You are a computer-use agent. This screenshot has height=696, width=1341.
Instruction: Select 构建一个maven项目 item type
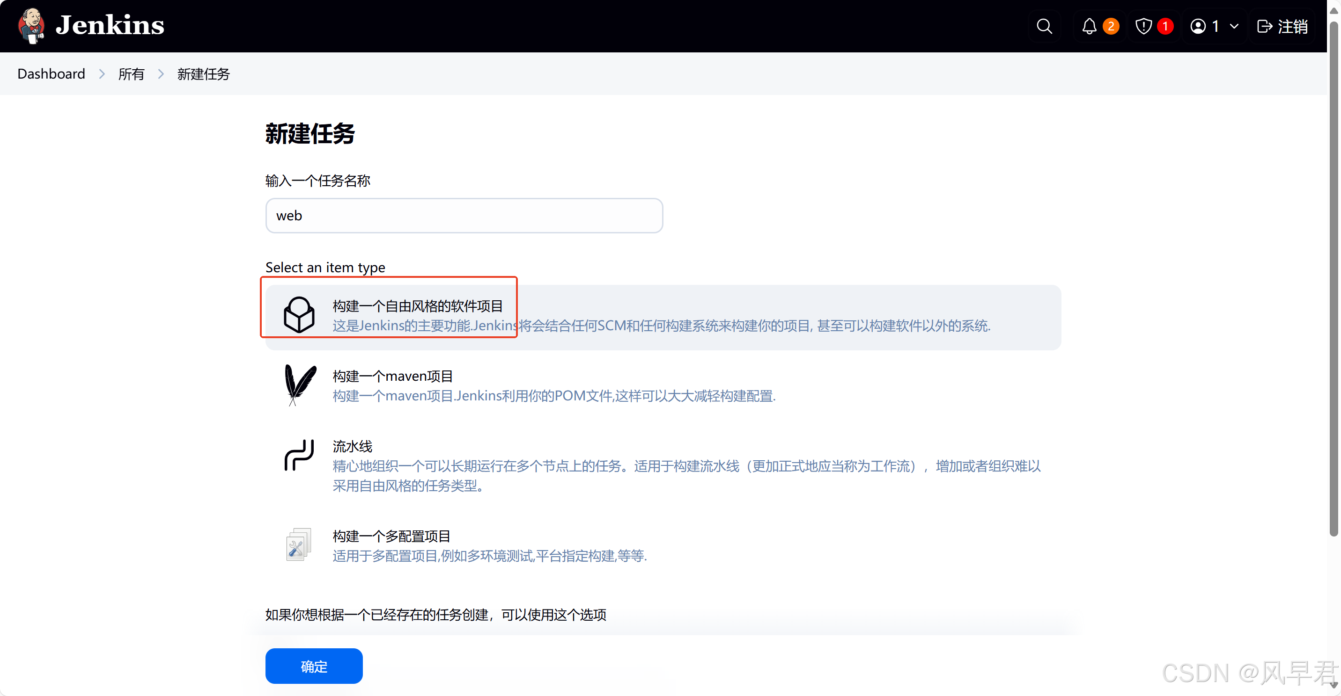click(392, 376)
